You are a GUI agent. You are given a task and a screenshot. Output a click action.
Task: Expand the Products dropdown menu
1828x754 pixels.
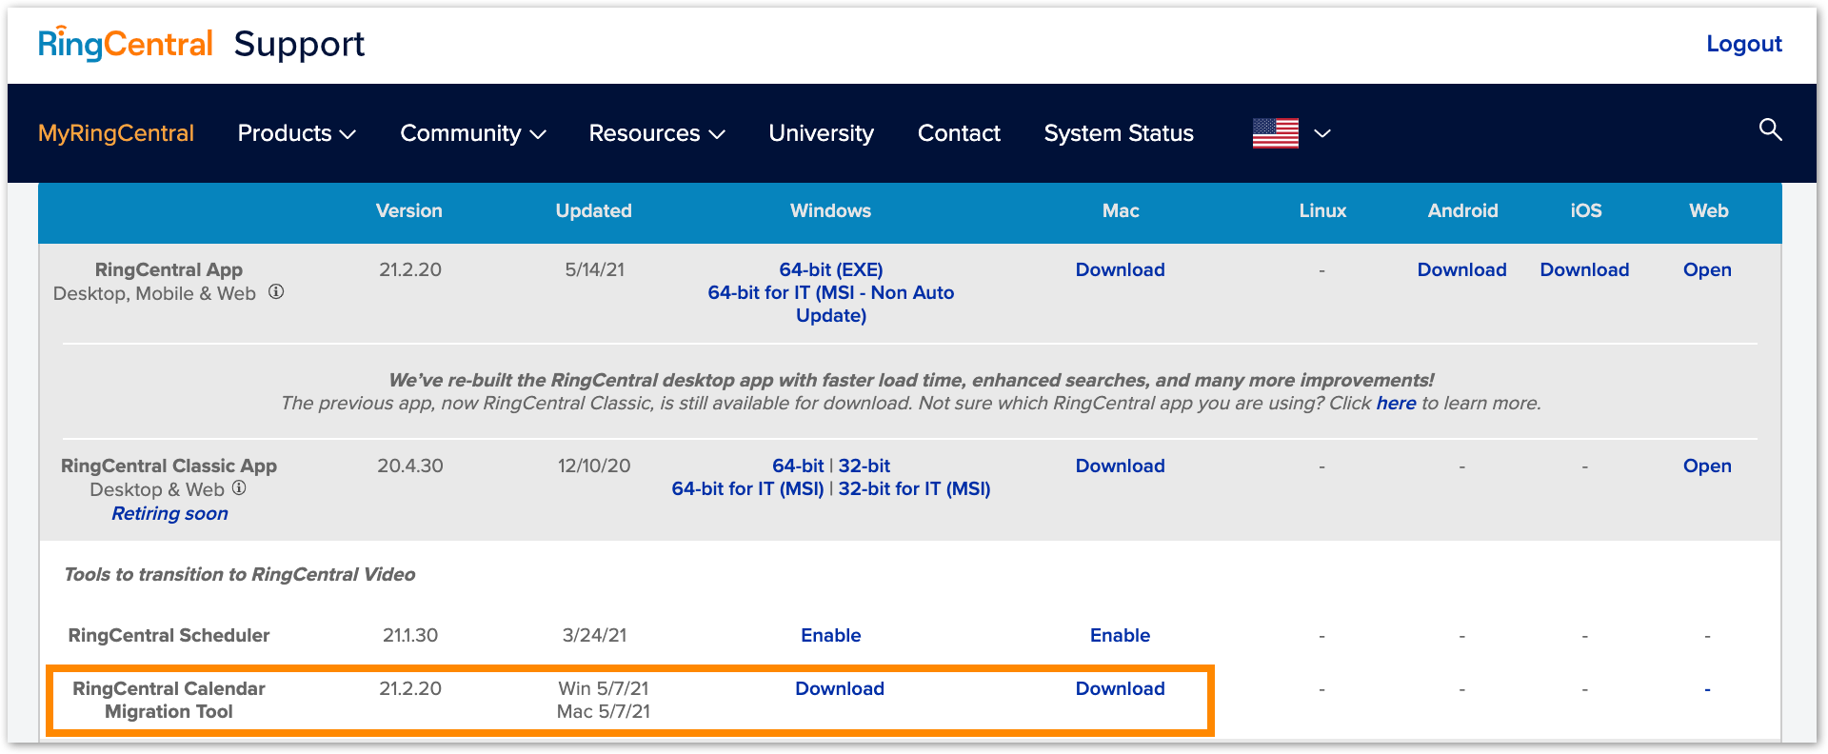[x=296, y=133]
